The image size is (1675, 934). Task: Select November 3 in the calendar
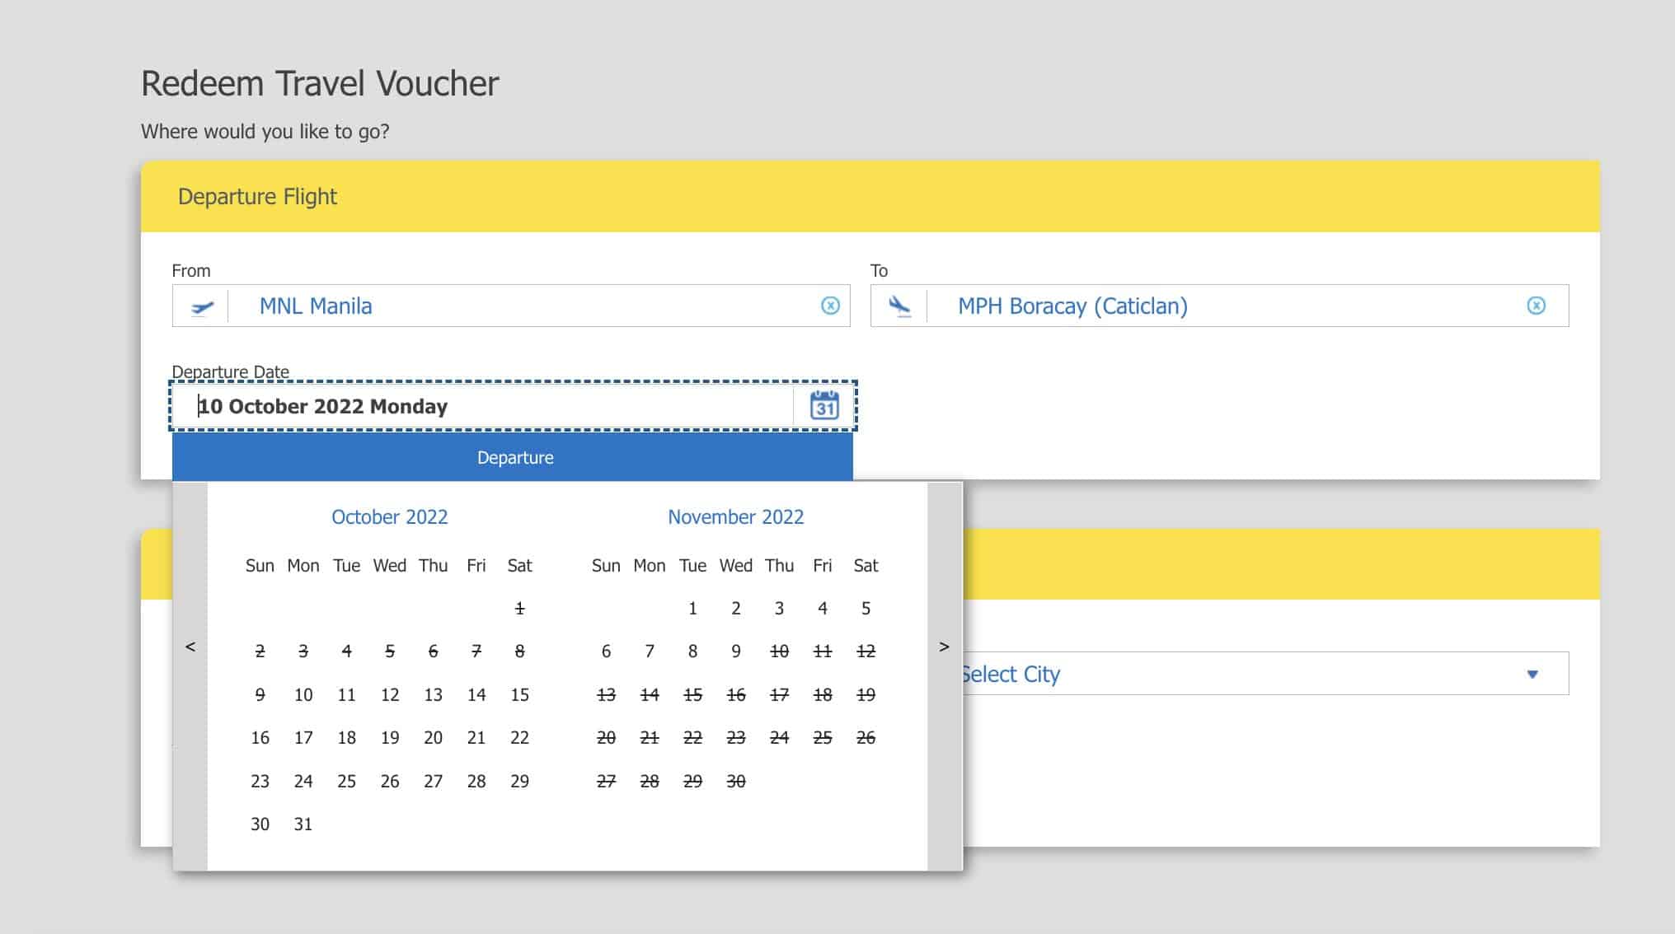point(779,608)
